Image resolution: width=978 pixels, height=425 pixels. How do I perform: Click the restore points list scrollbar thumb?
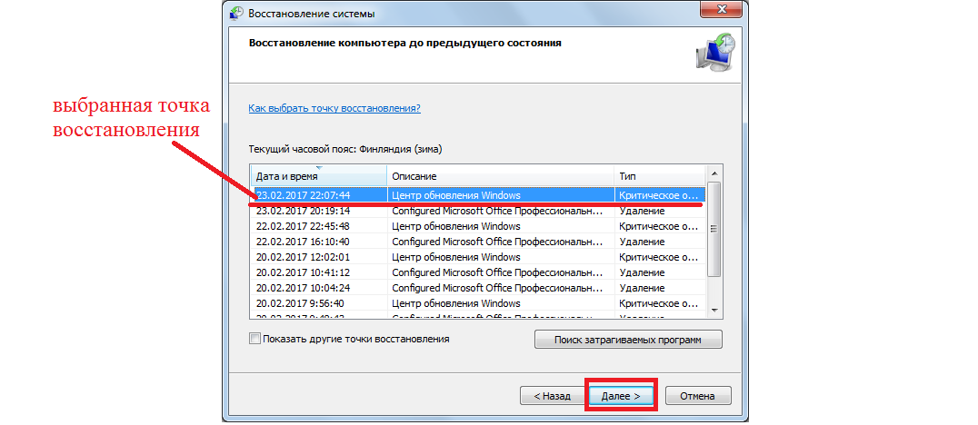click(714, 227)
